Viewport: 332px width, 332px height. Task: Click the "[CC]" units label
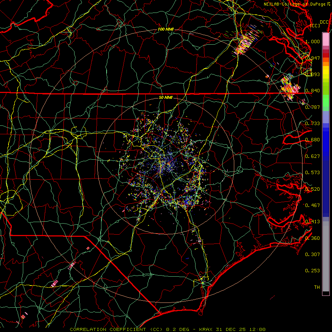click(315, 25)
